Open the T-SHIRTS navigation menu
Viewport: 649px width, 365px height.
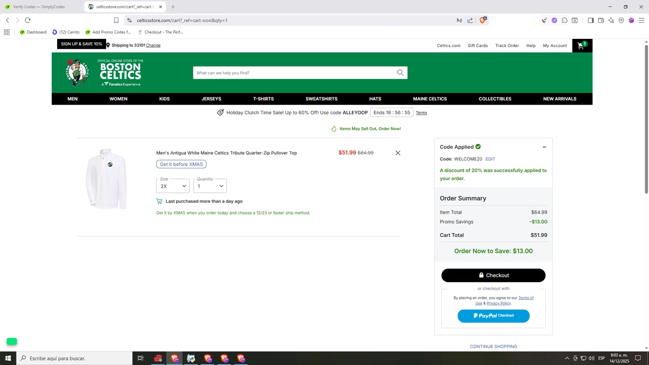pyautogui.click(x=263, y=99)
